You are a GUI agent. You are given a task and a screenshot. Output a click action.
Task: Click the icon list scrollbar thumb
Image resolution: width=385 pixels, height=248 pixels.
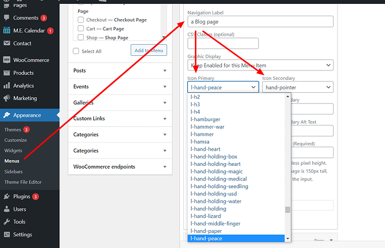point(288,210)
